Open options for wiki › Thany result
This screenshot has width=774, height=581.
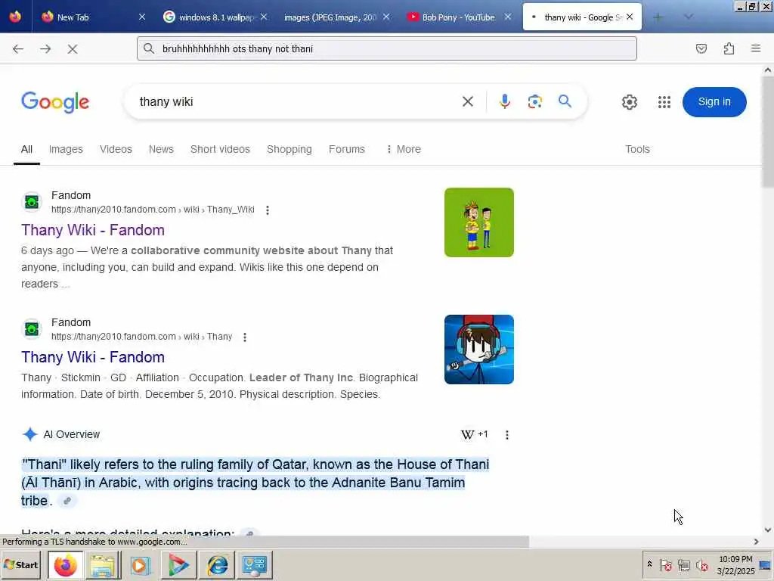point(245,337)
